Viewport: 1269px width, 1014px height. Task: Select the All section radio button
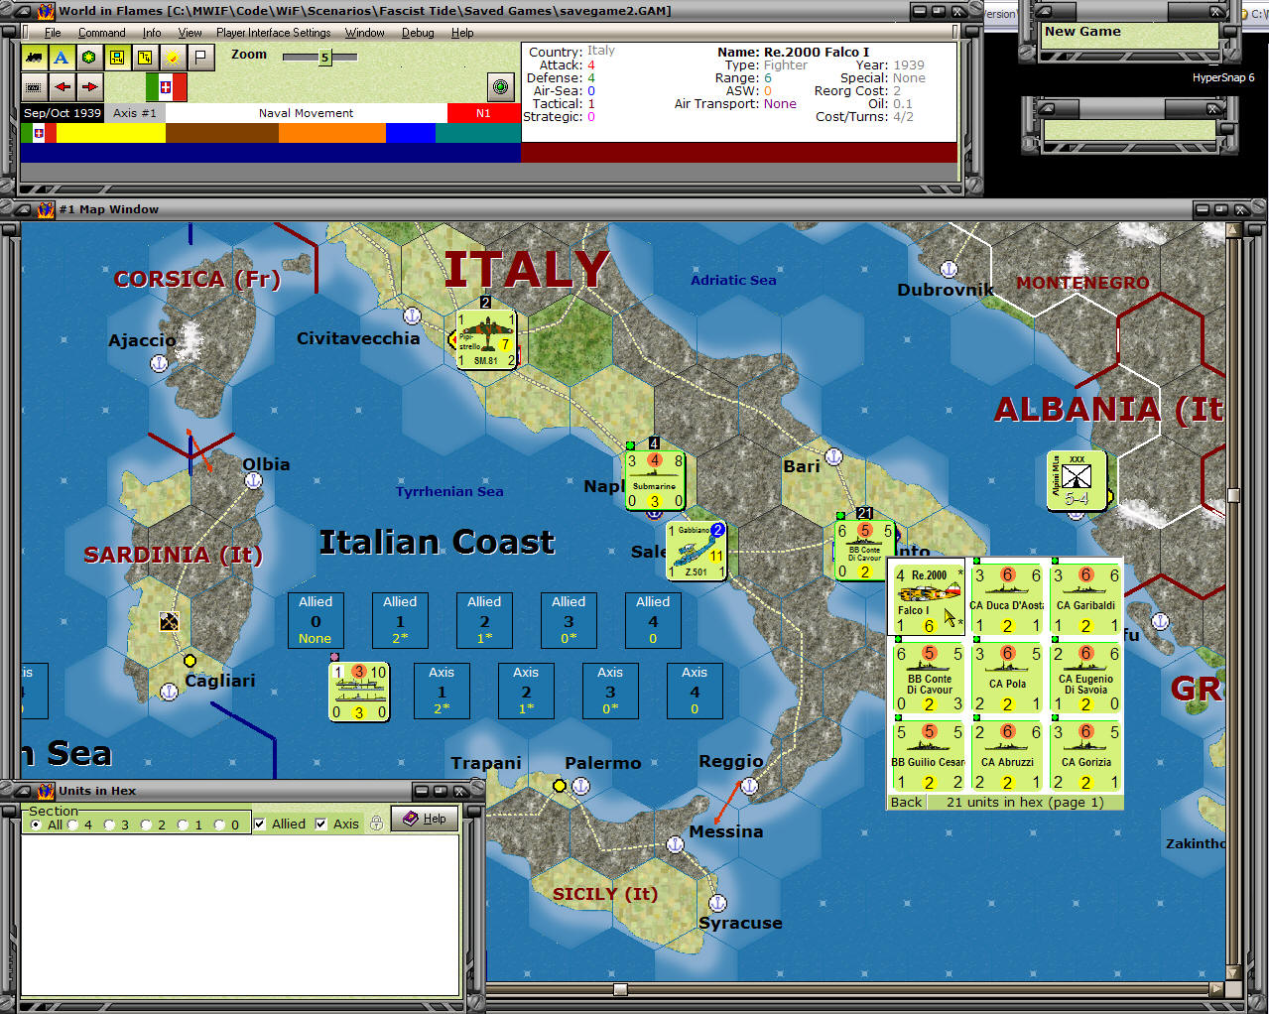click(37, 824)
